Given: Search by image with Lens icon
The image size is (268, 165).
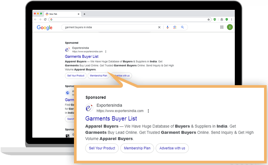Looking at the screenshot, I should pos(175,27).
